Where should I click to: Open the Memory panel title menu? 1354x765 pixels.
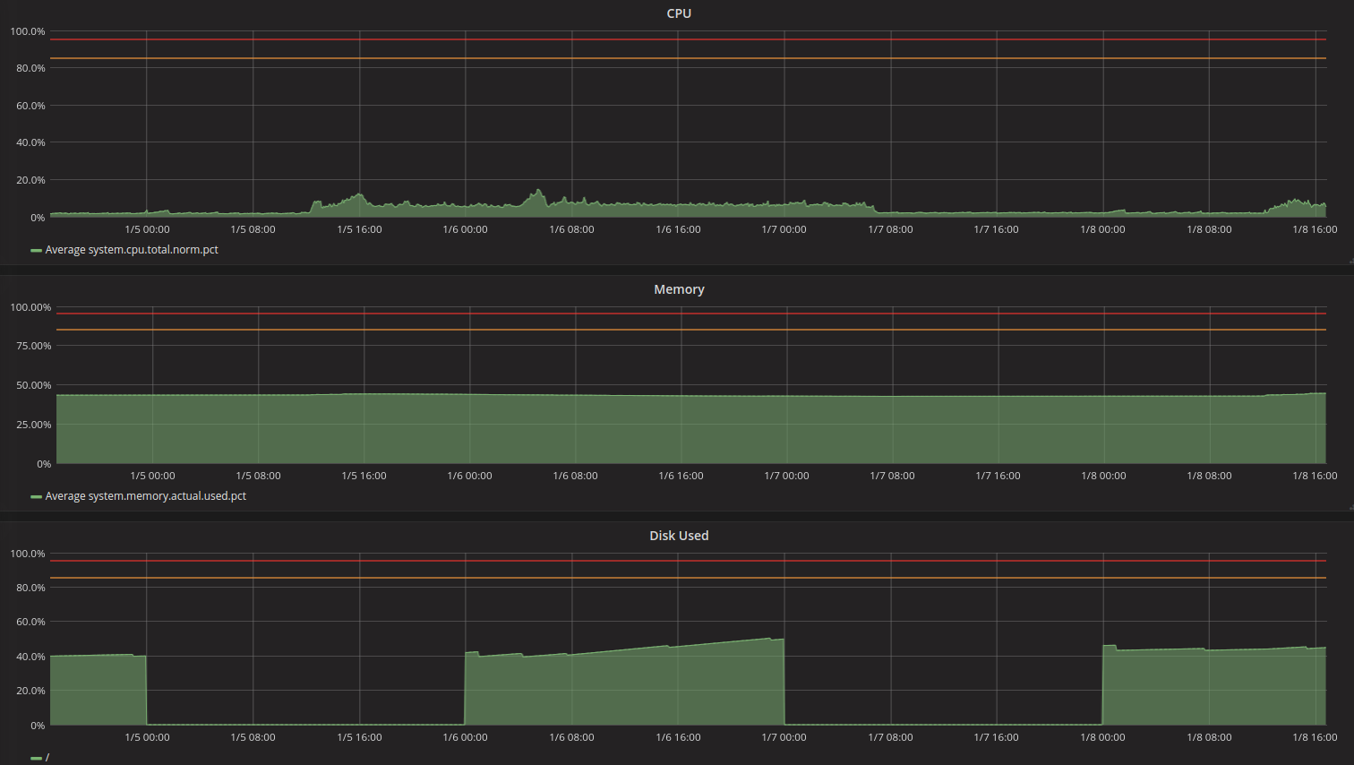[x=679, y=289]
